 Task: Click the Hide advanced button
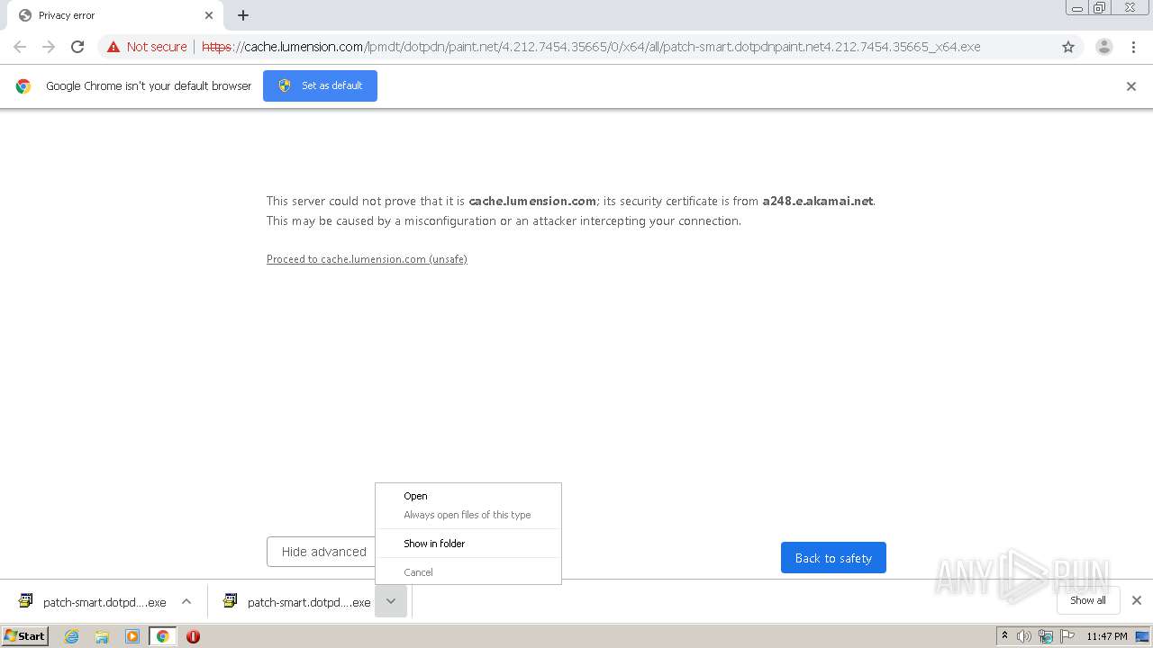pyautogui.click(x=322, y=552)
